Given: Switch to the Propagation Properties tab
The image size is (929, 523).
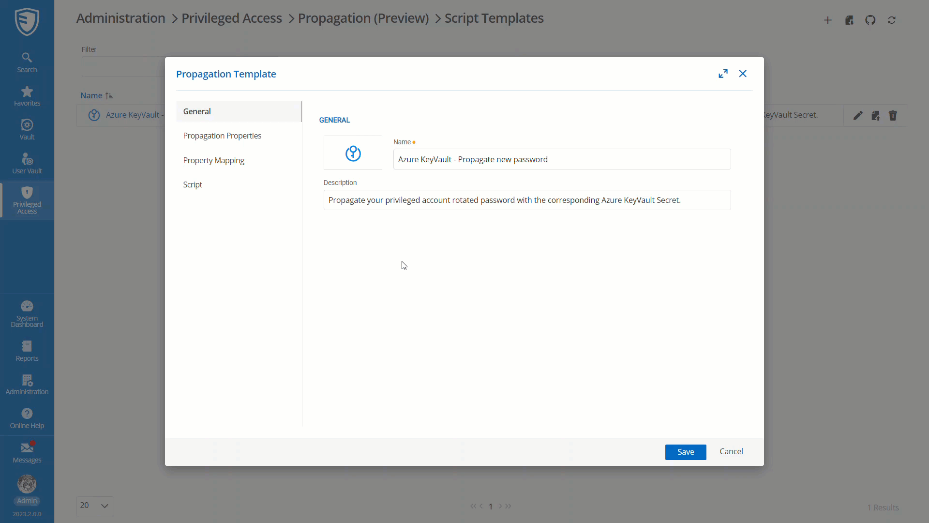Looking at the screenshot, I should tap(222, 136).
